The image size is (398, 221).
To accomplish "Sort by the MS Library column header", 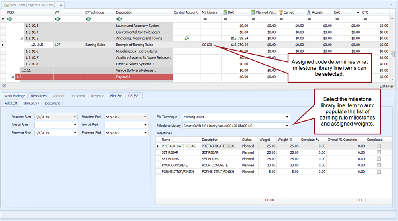I will tap(210, 12).
